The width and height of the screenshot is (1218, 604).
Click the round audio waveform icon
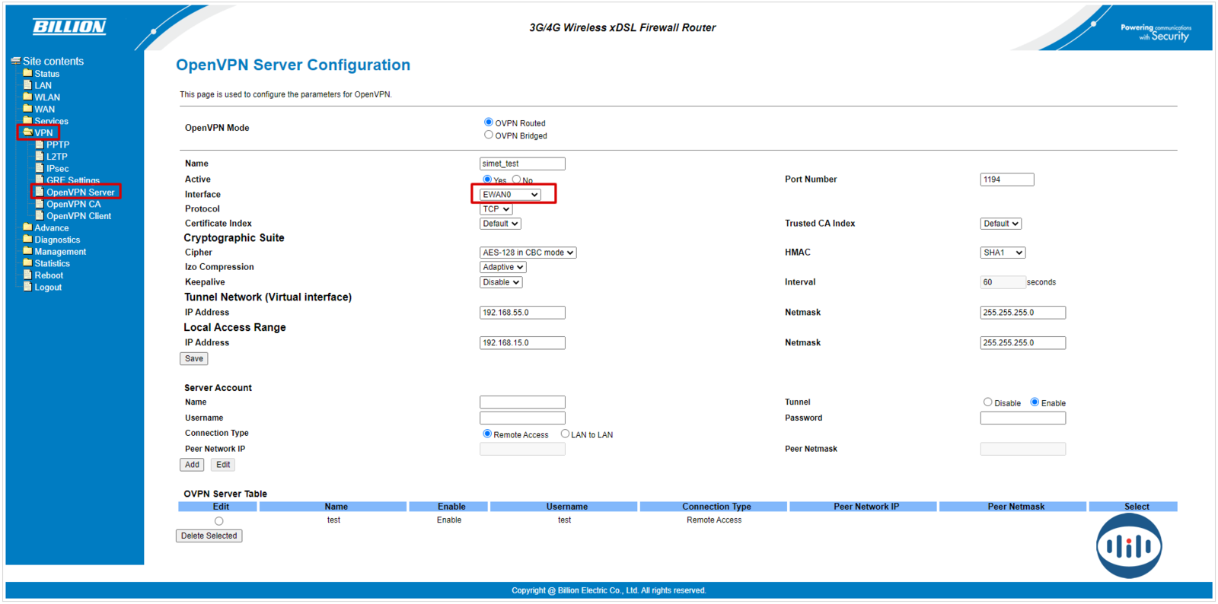tap(1128, 545)
